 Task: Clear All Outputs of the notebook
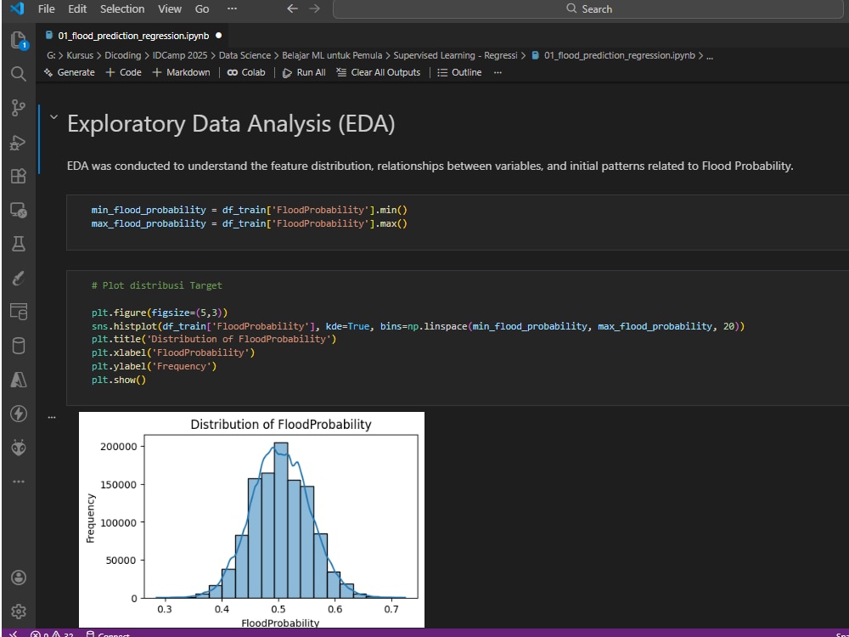[378, 72]
